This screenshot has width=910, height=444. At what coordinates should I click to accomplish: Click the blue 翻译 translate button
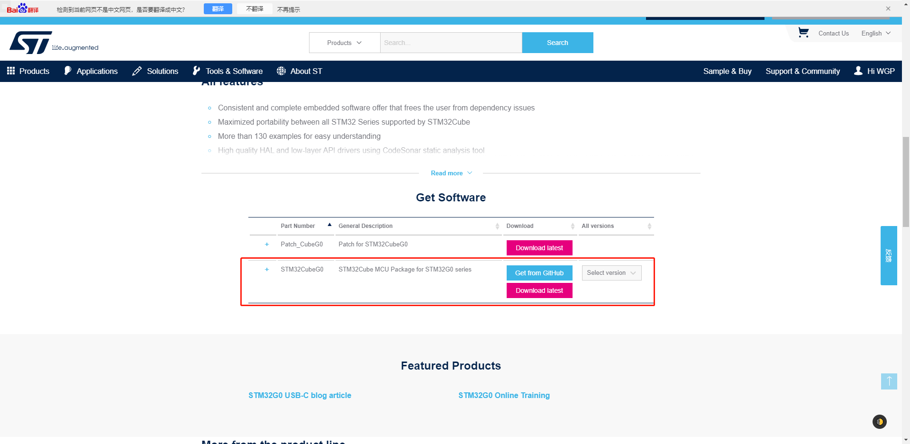pyautogui.click(x=218, y=9)
